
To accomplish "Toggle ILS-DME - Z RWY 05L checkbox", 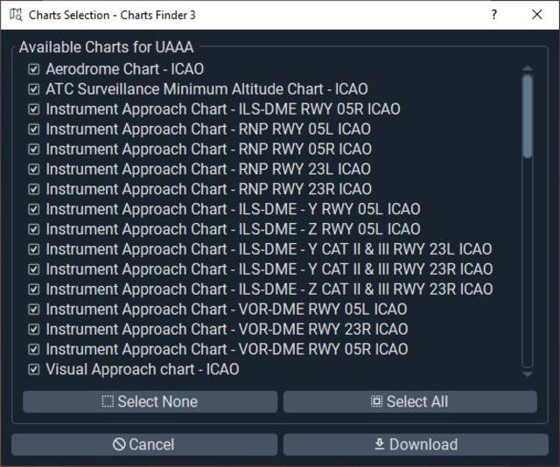I will pos(34,229).
